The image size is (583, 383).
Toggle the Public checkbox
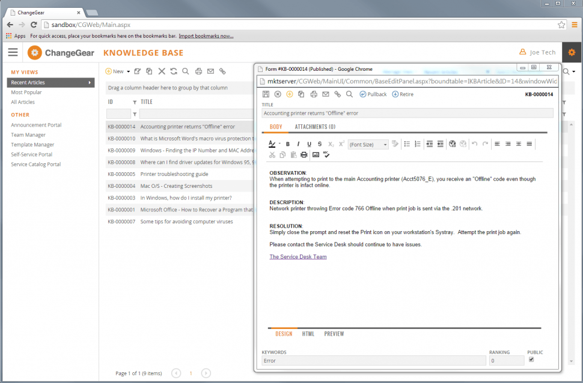pos(531,360)
